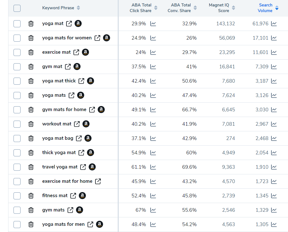The image size is (288, 232).
Task: View click share trend for "yoga mat thick"
Action: coord(153,81)
